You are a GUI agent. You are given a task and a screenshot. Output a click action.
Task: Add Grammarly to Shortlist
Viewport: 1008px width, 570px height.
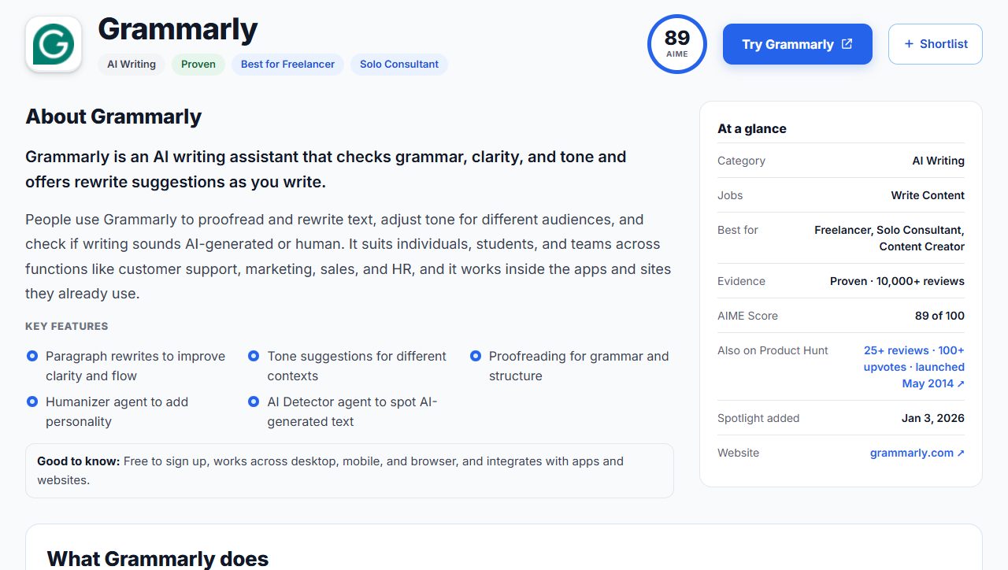point(936,44)
